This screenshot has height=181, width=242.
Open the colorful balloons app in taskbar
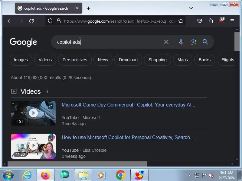click(x=139, y=175)
